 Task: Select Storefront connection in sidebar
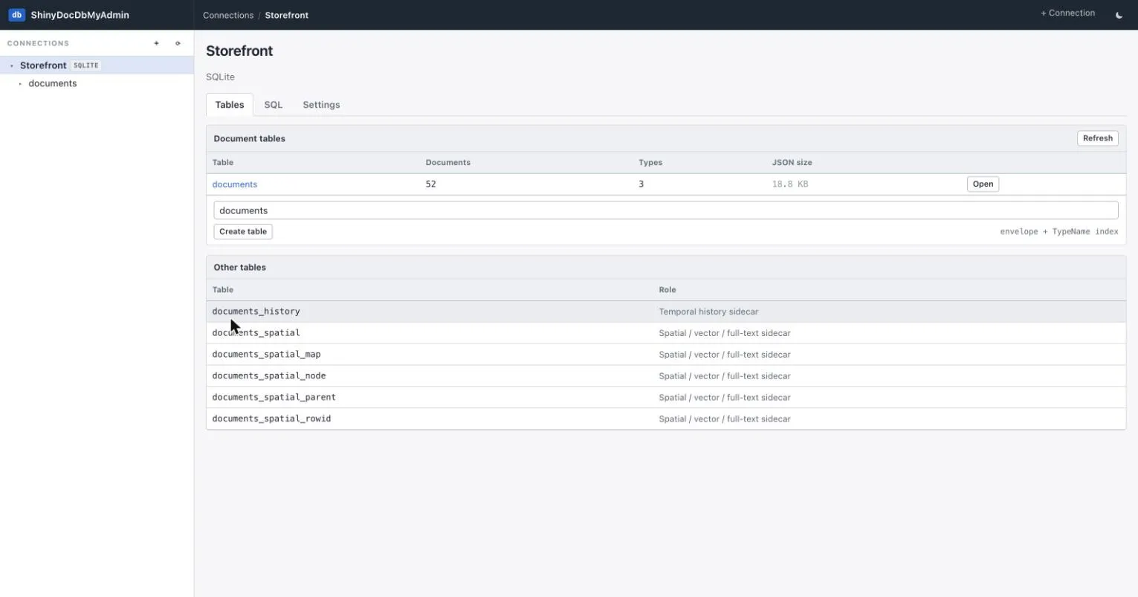(x=97, y=65)
